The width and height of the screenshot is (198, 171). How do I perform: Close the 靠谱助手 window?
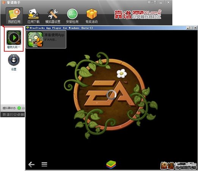(x=168, y=2)
